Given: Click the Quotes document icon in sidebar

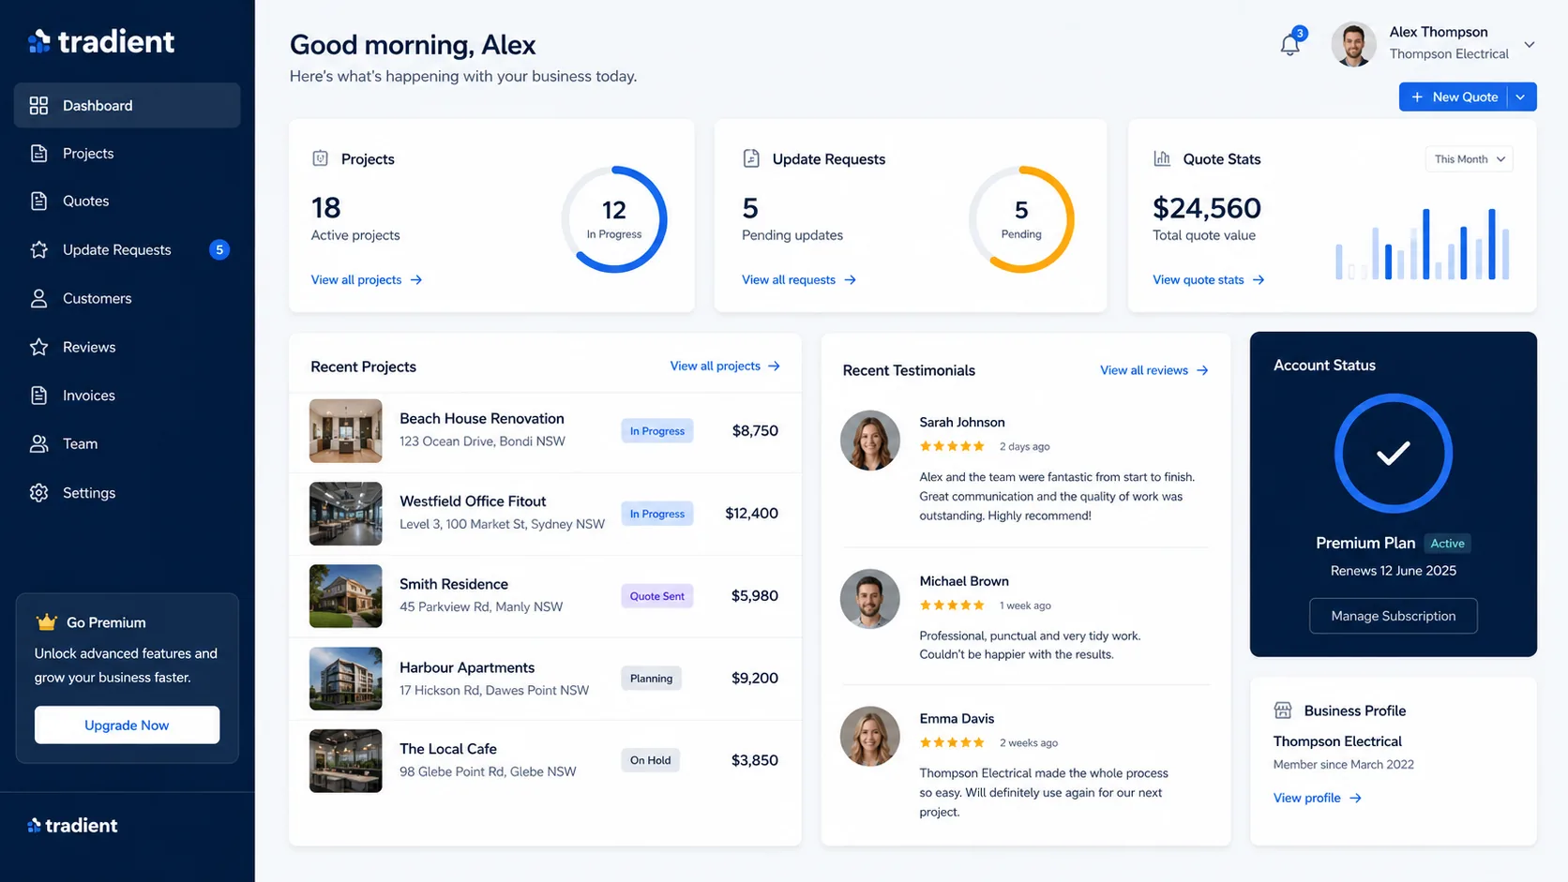Looking at the screenshot, I should pos(38,202).
